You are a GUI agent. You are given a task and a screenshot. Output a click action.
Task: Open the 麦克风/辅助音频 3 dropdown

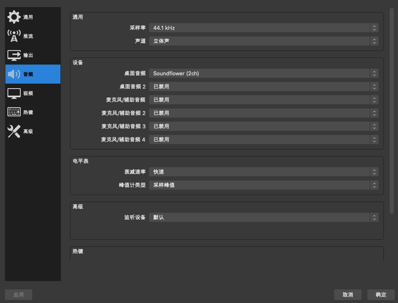click(x=263, y=126)
